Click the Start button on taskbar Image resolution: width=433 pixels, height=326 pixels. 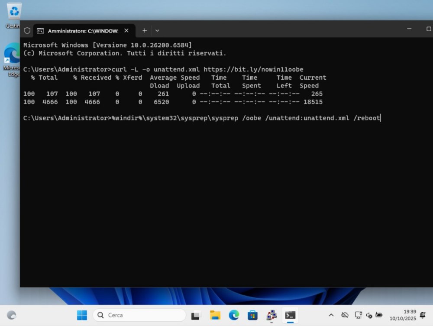(x=82, y=315)
